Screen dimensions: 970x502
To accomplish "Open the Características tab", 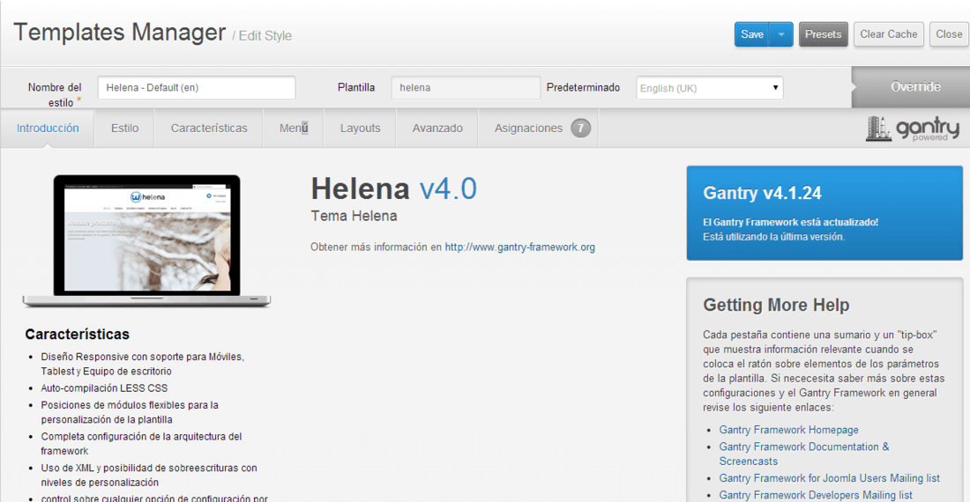I will pos(209,129).
